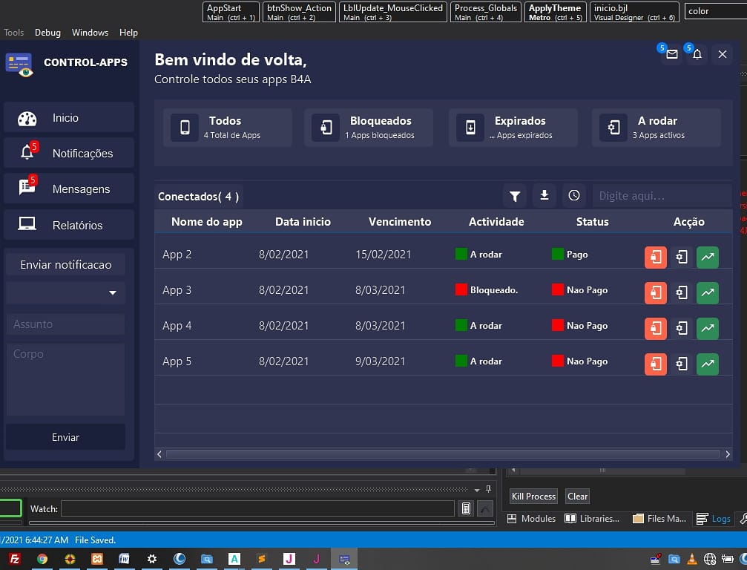
Task: Click the pin icon in the IDE panel
Action: [x=488, y=489]
